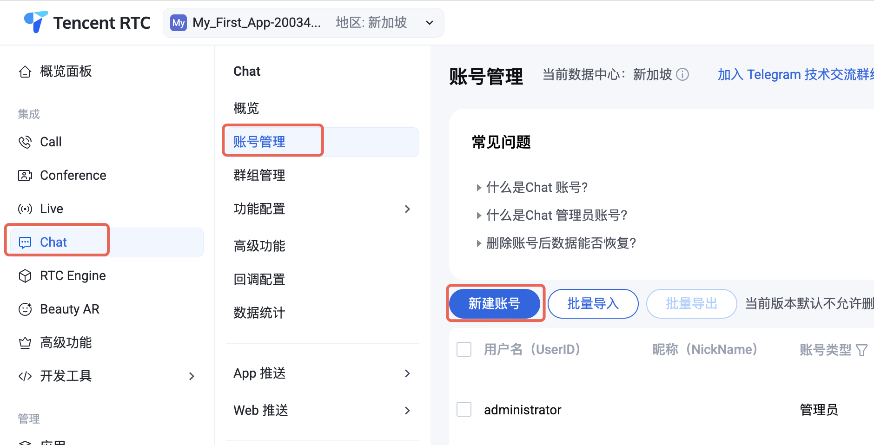Expand the App 推送 submenu

pos(407,373)
